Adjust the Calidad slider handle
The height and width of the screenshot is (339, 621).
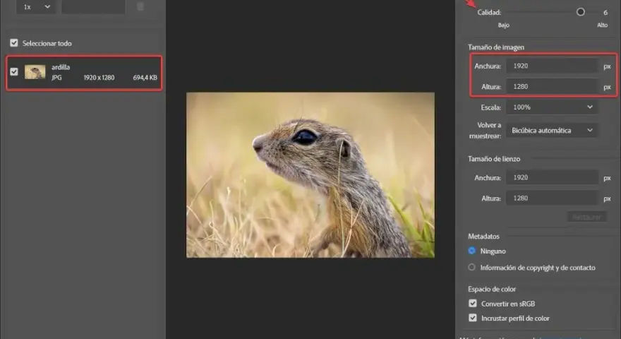(580, 12)
